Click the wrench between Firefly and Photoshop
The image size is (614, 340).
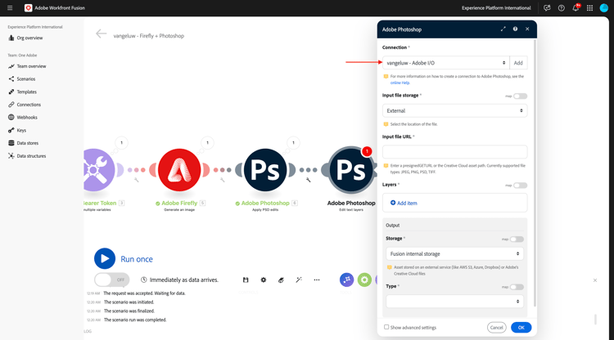[222, 180]
